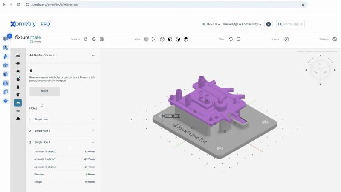Undo the last state change
This screenshot has width=341, height=192.
[x=231, y=39]
